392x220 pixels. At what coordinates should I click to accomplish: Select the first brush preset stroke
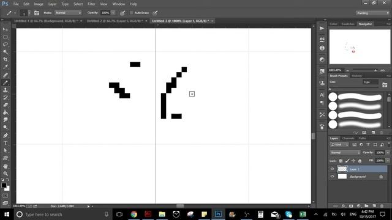point(360,97)
